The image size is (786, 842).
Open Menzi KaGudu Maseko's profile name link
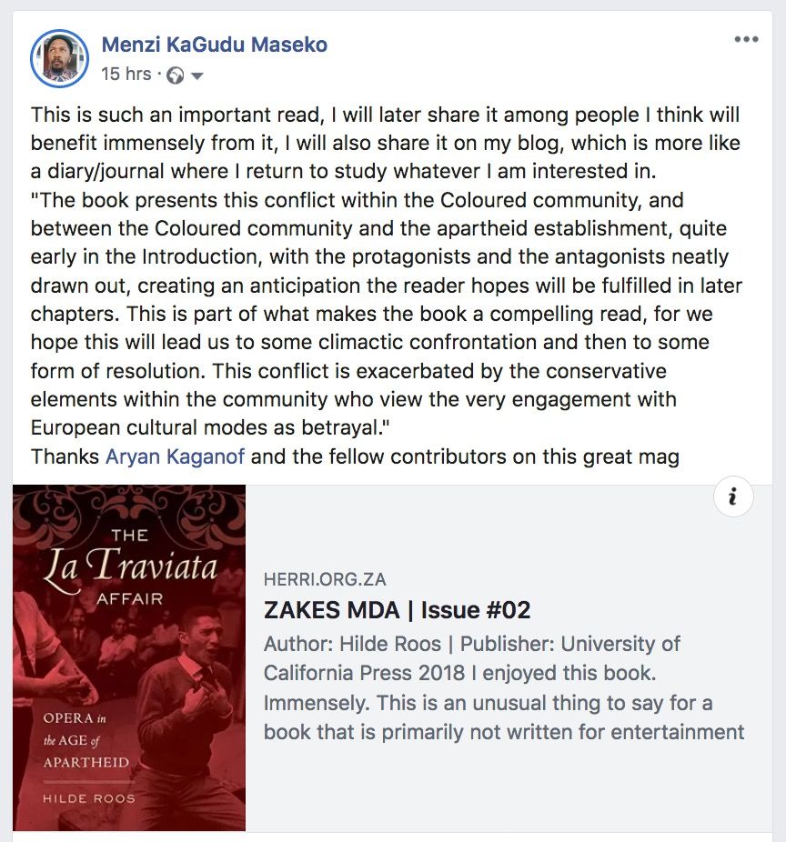[x=214, y=45]
